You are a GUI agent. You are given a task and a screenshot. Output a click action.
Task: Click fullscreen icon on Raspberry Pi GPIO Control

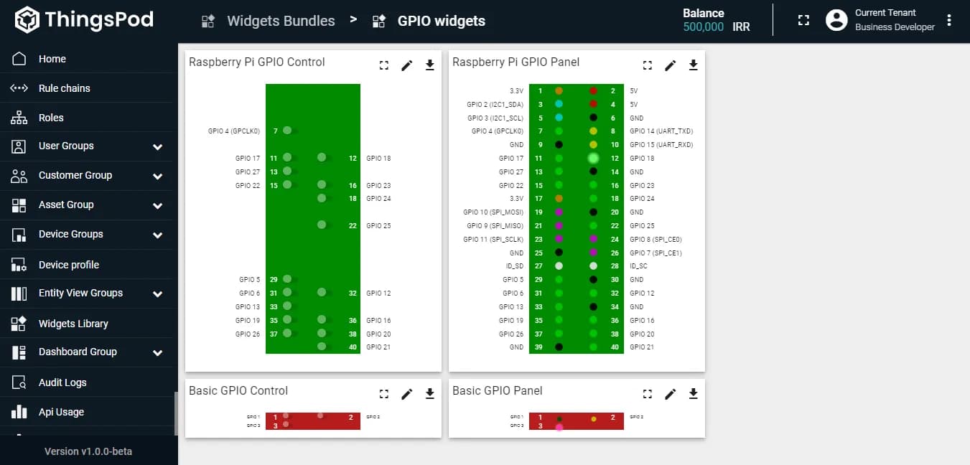pyautogui.click(x=384, y=65)
